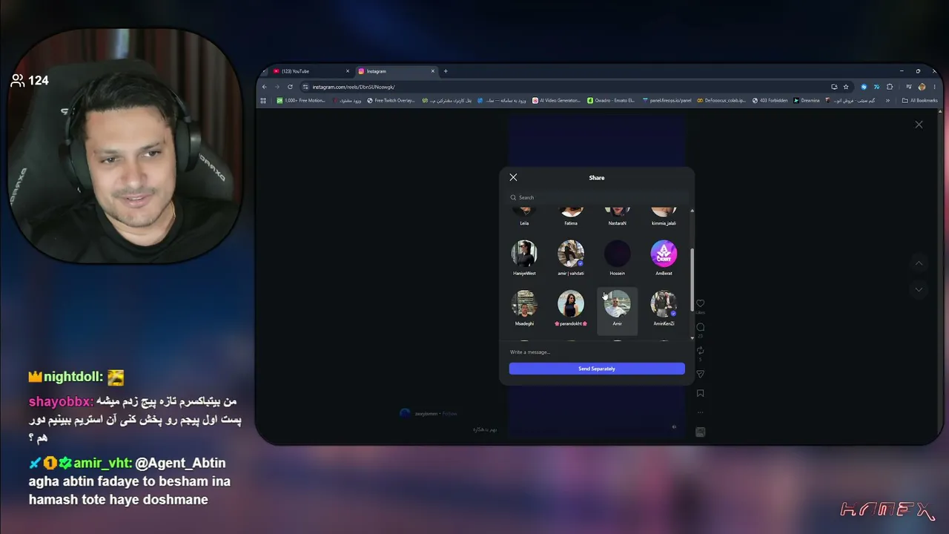949x534 pixels.
Task: Open the browser profile avatar
Action: 922,87
